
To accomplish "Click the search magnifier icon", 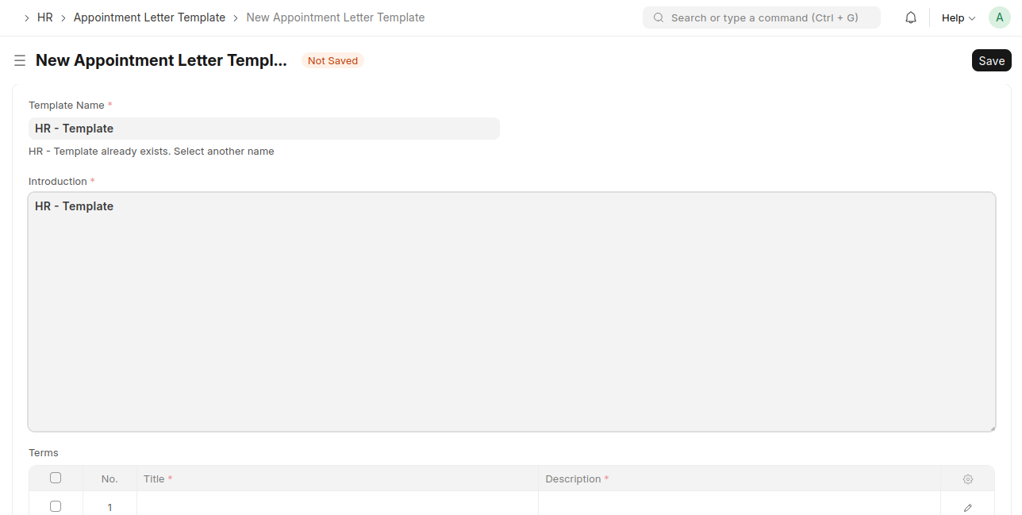I will coord(659,17).
